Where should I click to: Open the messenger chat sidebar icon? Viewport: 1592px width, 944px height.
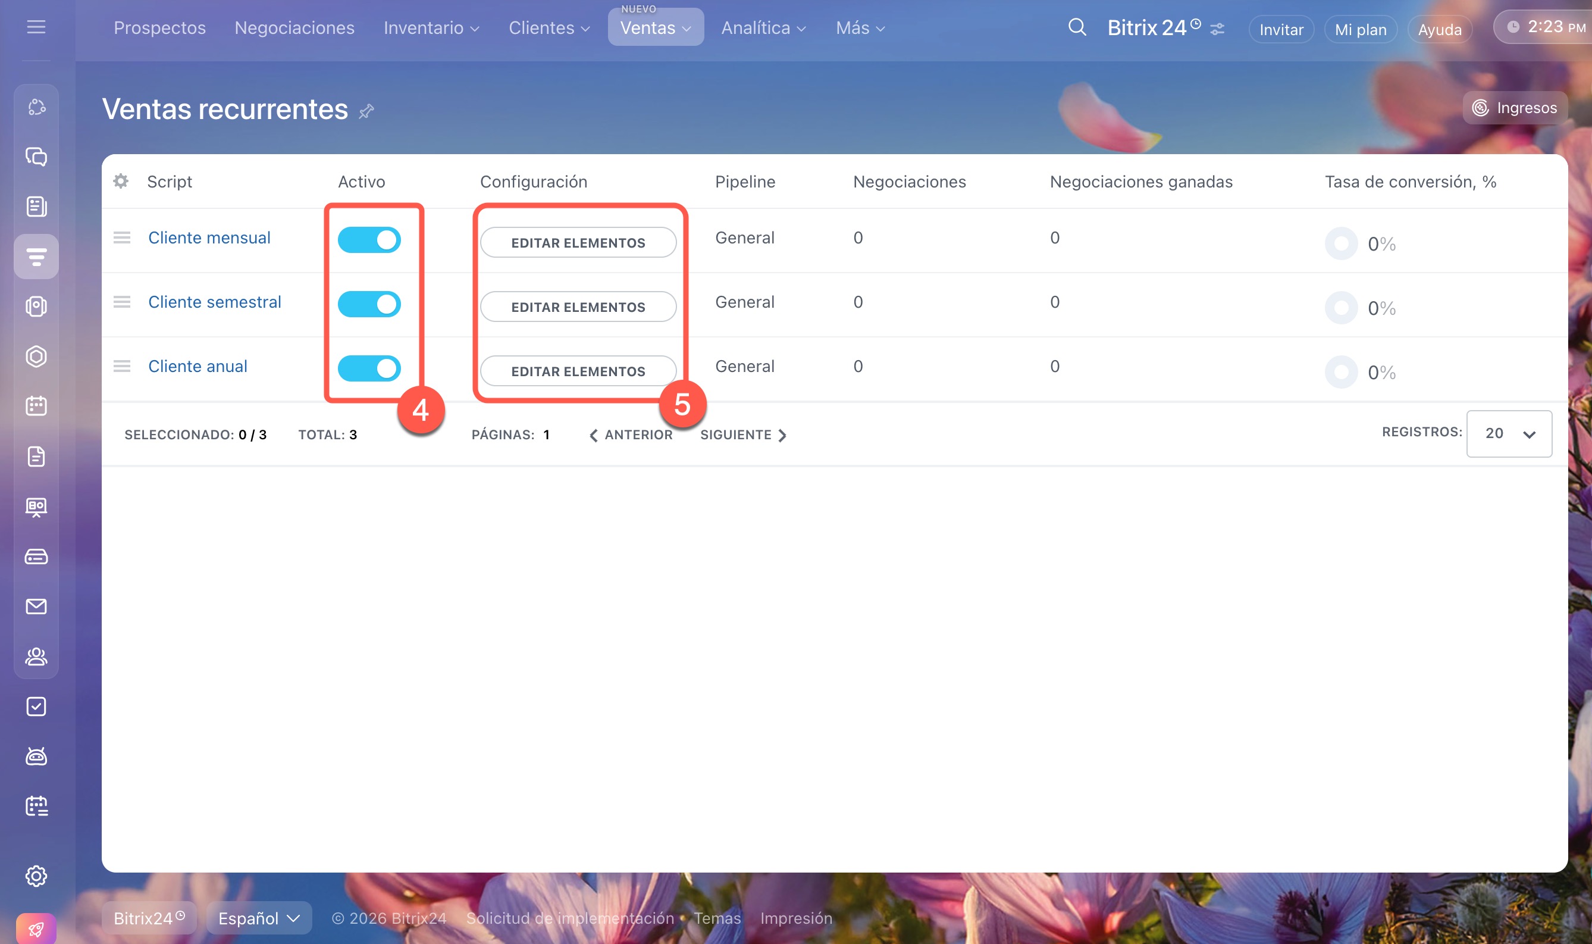pos(36,157)
